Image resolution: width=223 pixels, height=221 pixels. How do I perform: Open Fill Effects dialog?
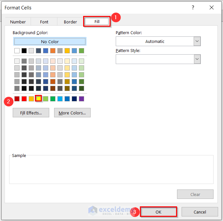click(x=31, y=113)
